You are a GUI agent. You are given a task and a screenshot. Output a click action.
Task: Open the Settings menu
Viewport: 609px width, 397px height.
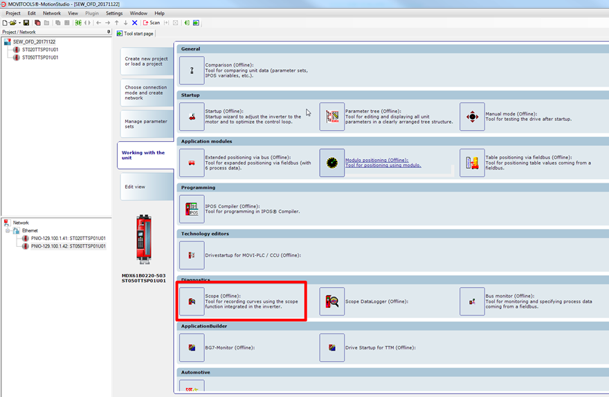pyautogui.click(x=114, y=13)
